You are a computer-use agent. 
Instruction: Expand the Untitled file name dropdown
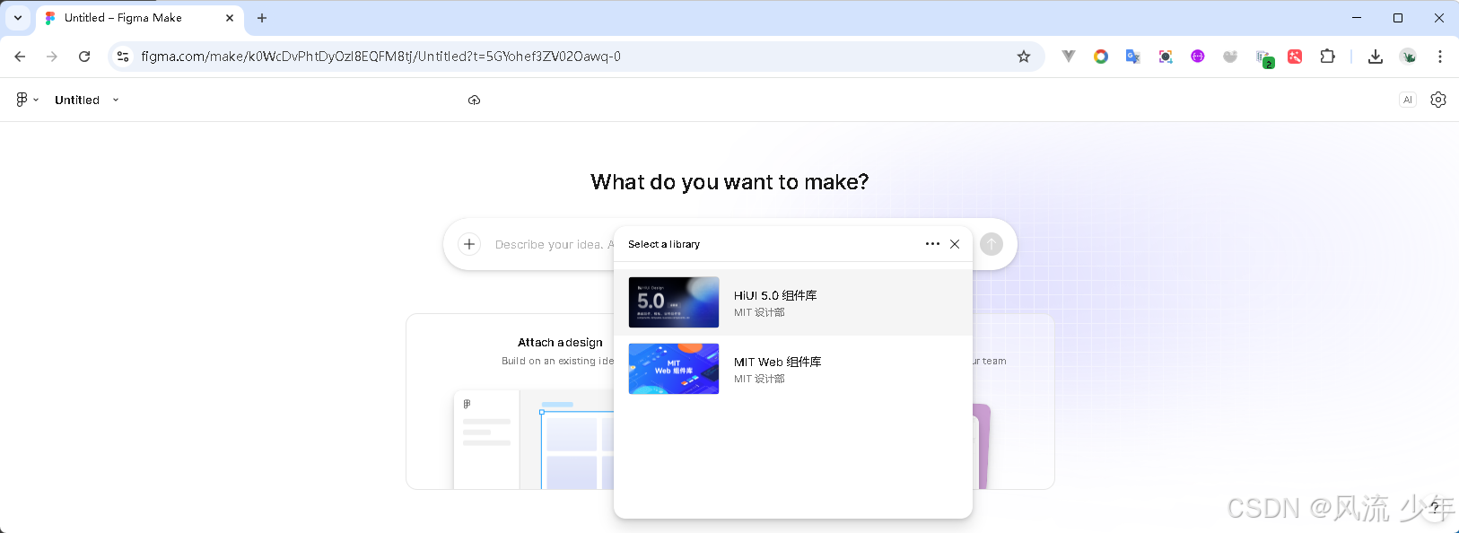tap(116, 100)
